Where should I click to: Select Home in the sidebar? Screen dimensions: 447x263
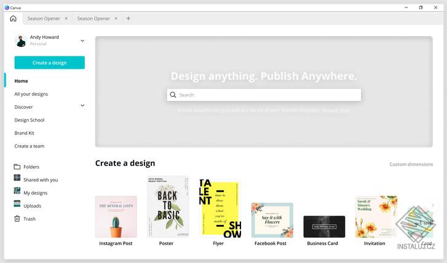pyautogui.click(x=21, y=81)
